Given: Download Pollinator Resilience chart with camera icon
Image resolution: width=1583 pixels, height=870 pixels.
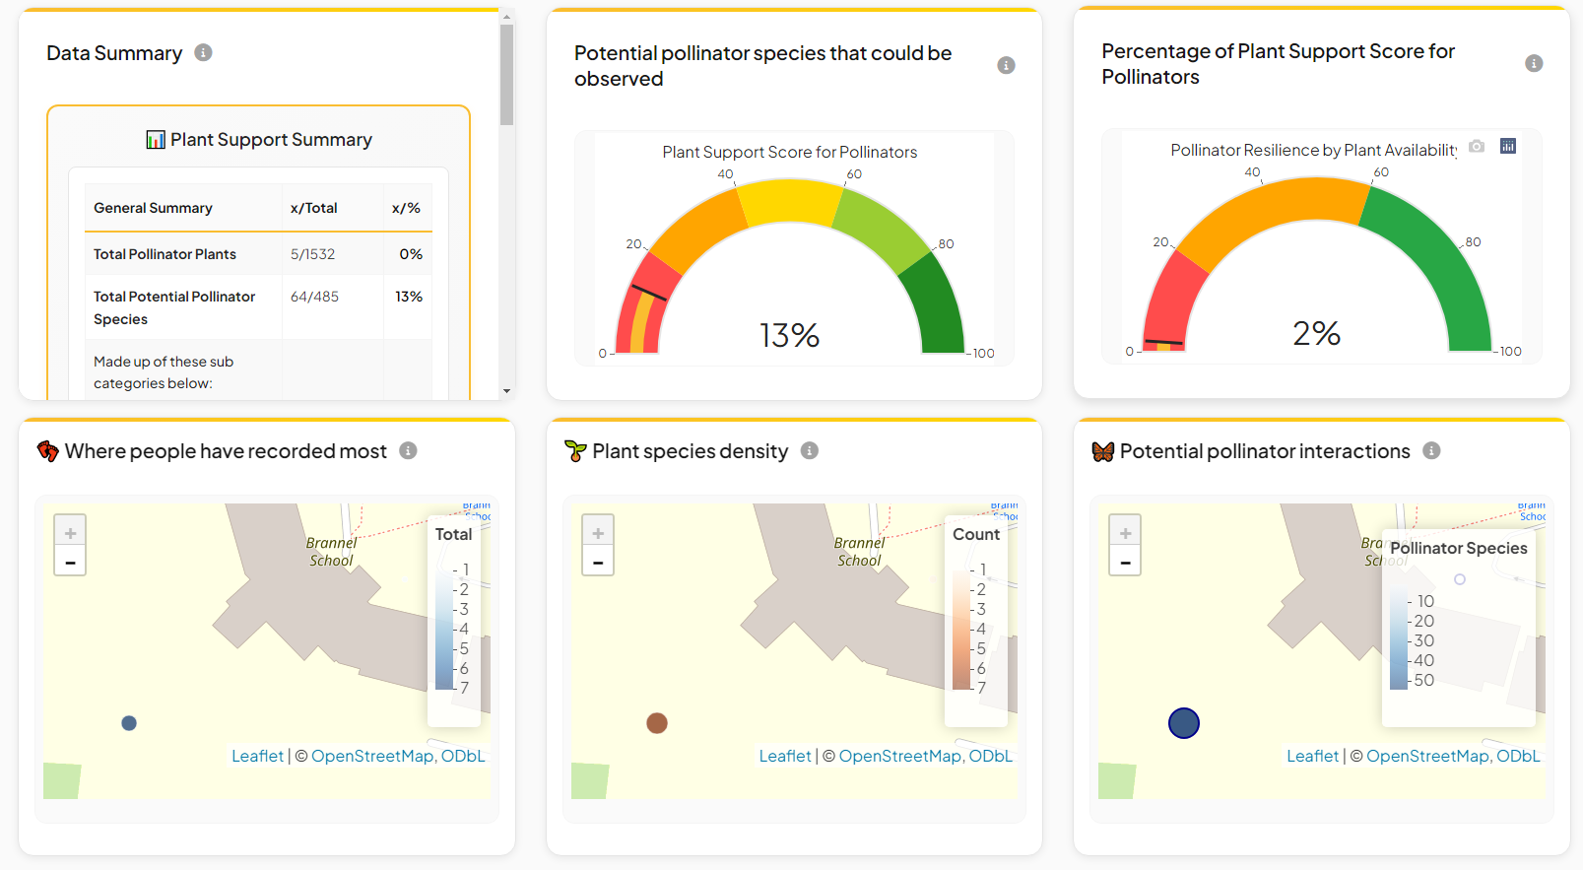Looking at the screenshot, I should point(1477,146).
